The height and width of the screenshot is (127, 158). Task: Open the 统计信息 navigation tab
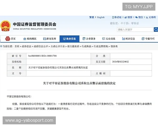[129, 39]
